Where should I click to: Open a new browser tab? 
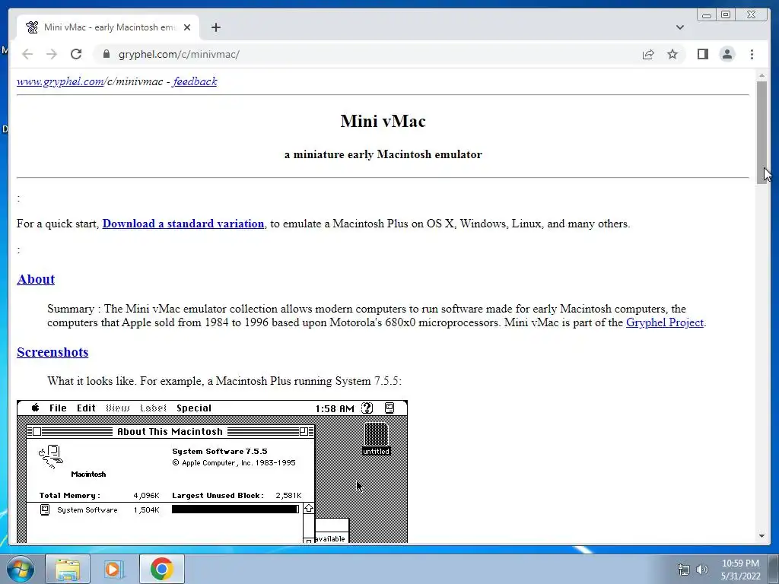coord(215,27)
